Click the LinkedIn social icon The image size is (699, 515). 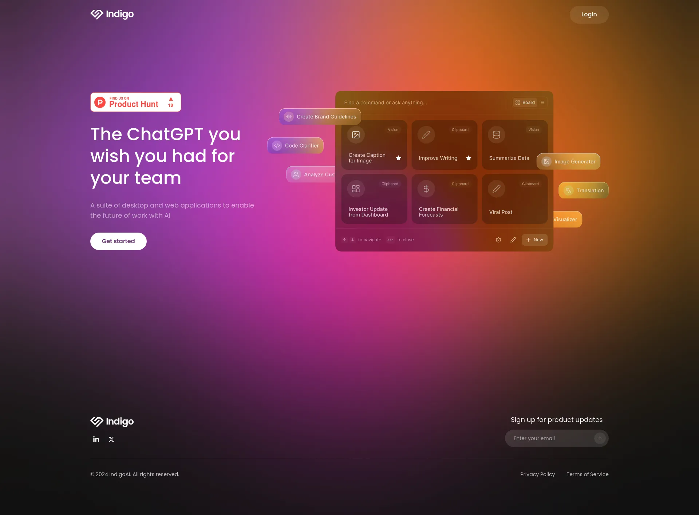[x=96, y=439]
